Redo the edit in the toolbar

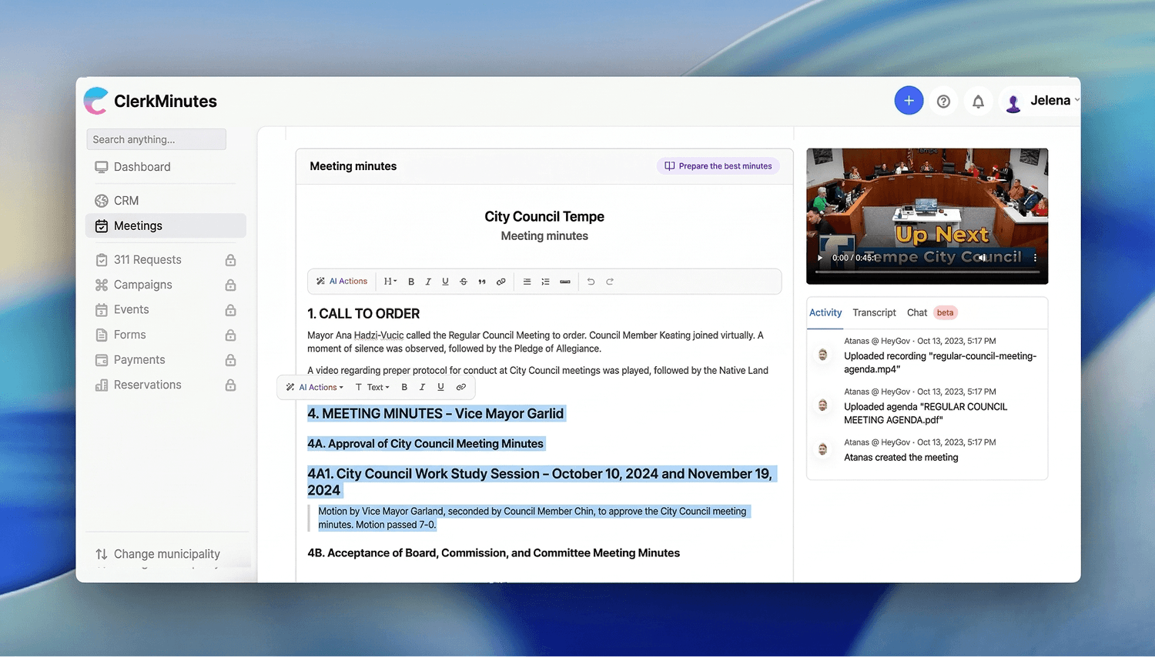pos(609,282)
